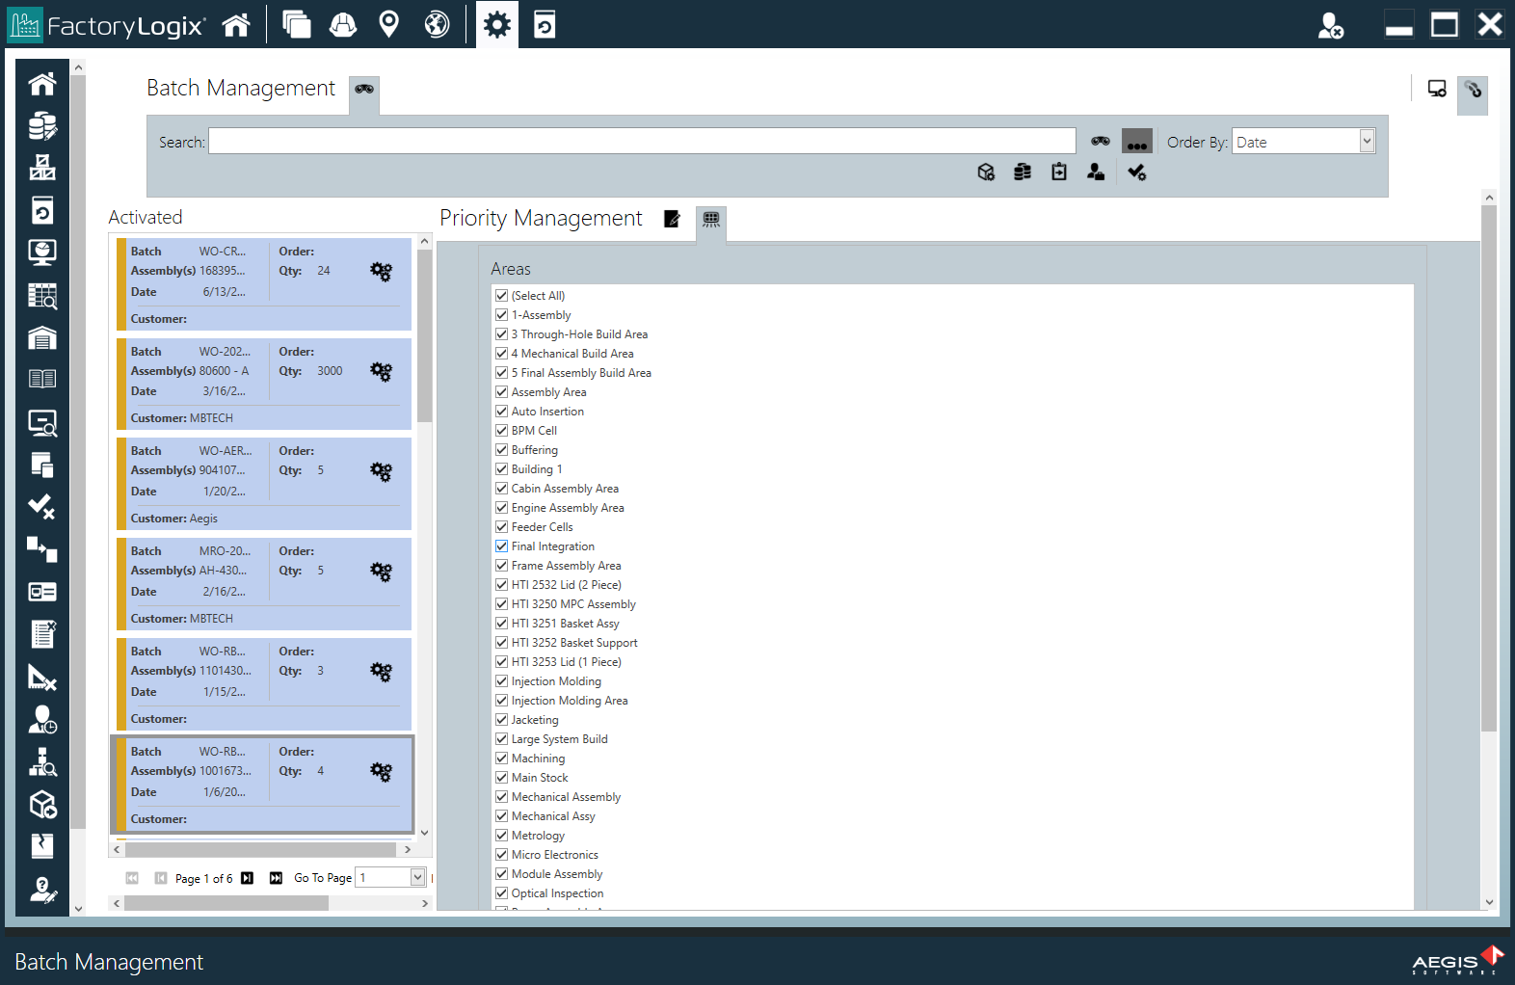The width and height of the screenshot is (1515, 985).
Task: Click the user logout icon at top right
Action: 1330,25
